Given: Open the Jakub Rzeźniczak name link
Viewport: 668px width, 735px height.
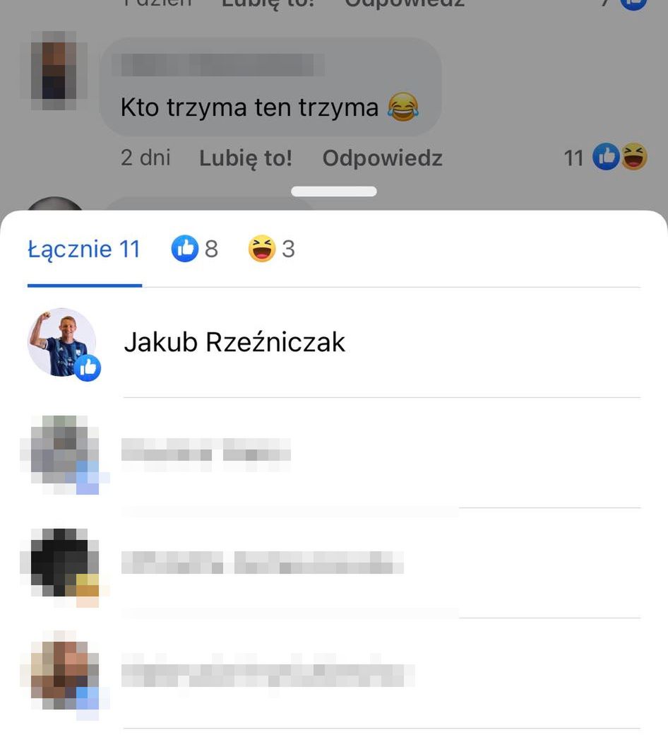Looking at the screenshot, I should [x=234, y=342].
